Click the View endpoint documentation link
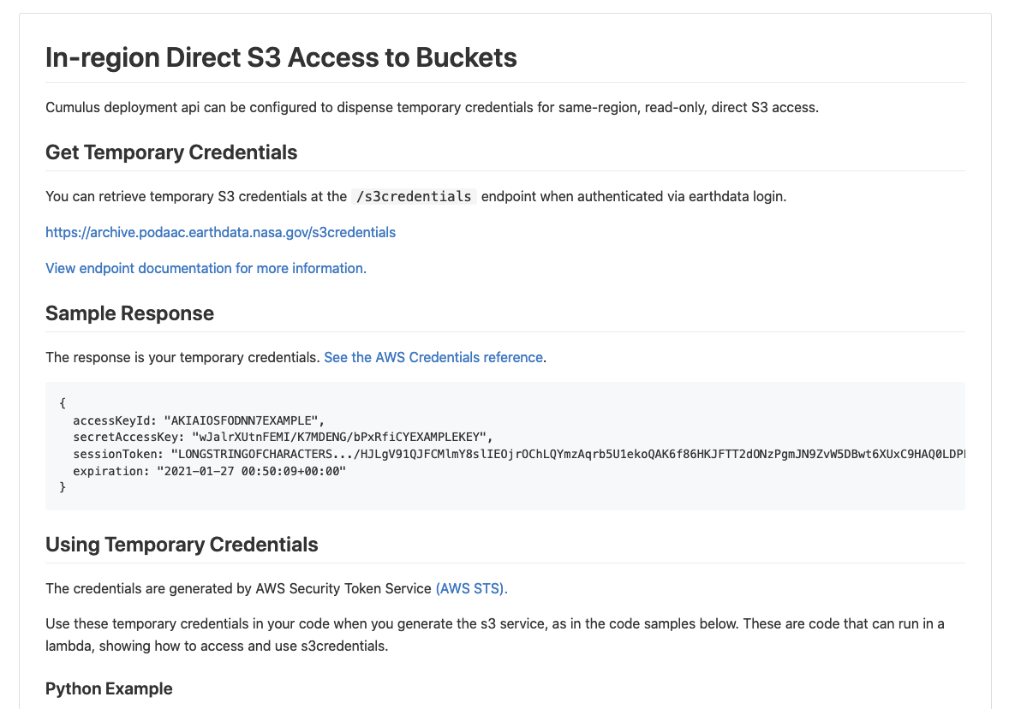The image size is (1009, 709). (206, 268)
